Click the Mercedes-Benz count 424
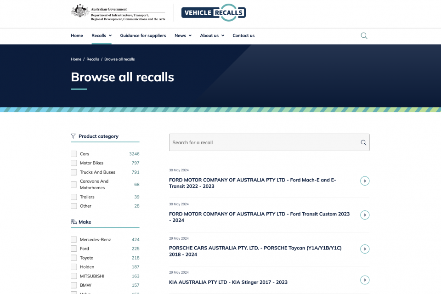The height and width of the screenshot is (294, 441). (x=136, y=239)
